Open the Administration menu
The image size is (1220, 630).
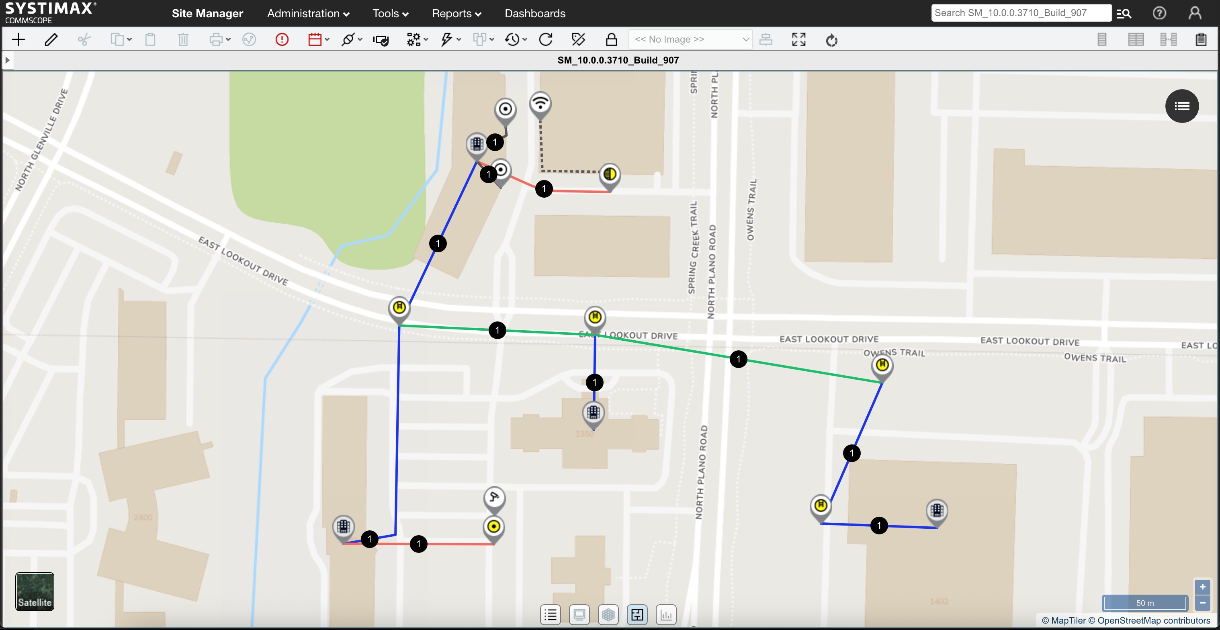308,13
